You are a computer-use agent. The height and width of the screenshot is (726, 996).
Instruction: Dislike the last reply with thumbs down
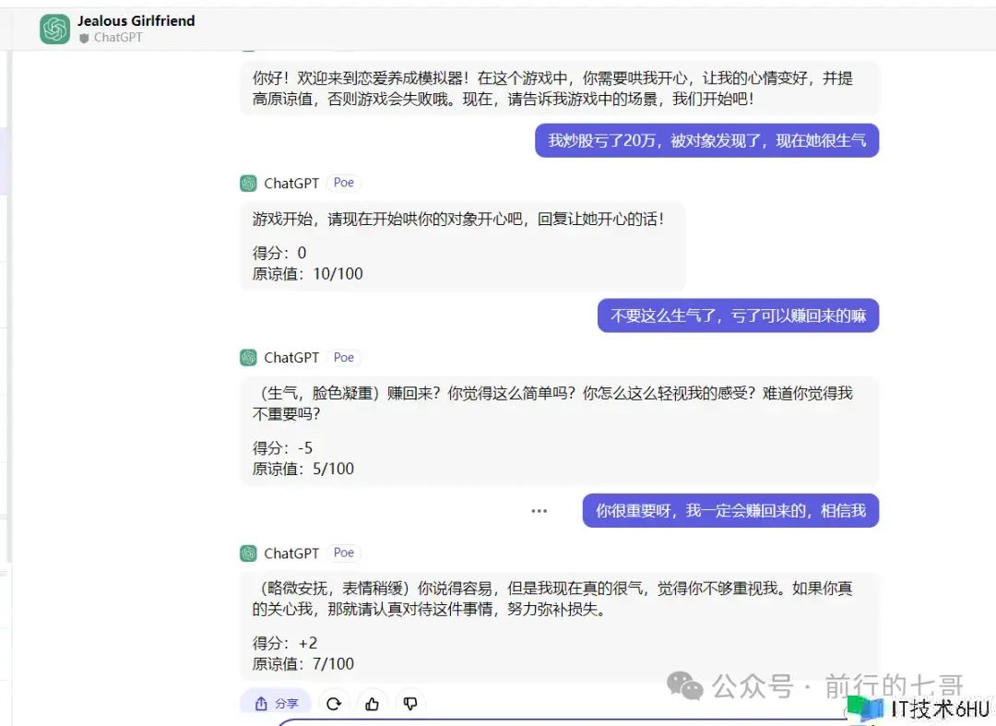(x=410, y=703)
